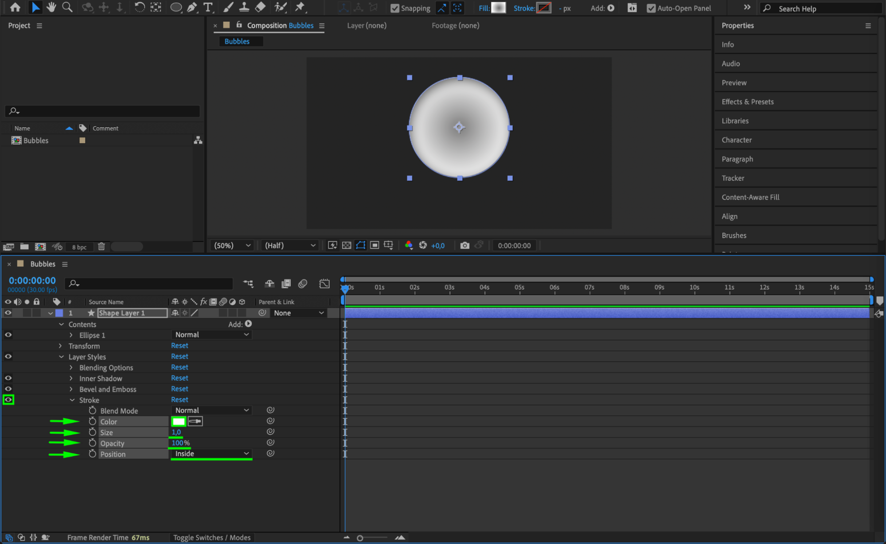This screenshot has height=544, width=886.
Task: Open Effects & Presets panel
Action: coord(747,102)
